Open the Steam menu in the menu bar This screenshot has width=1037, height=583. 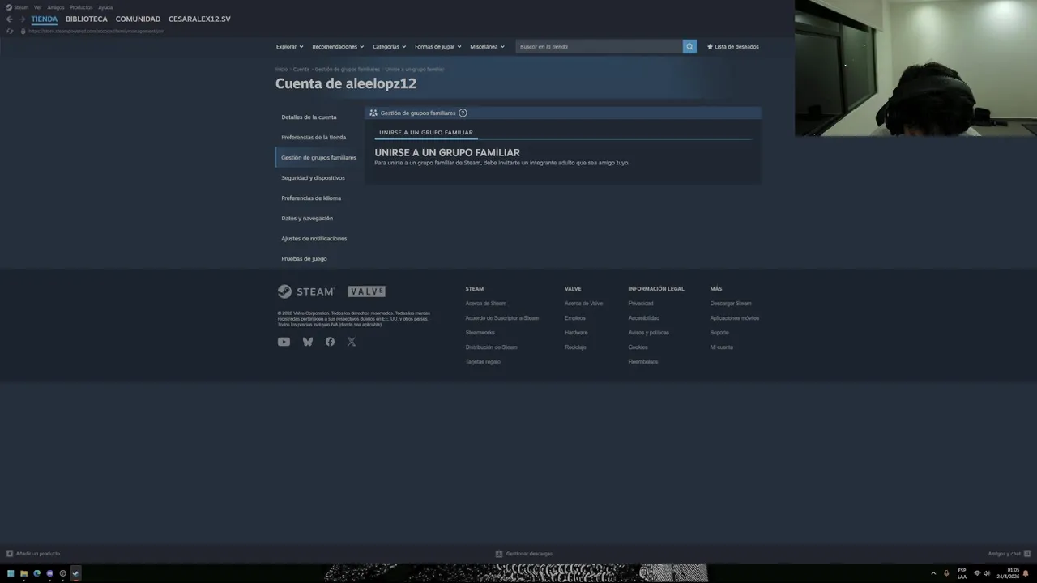pyautogui.click(x=17, y=7)
